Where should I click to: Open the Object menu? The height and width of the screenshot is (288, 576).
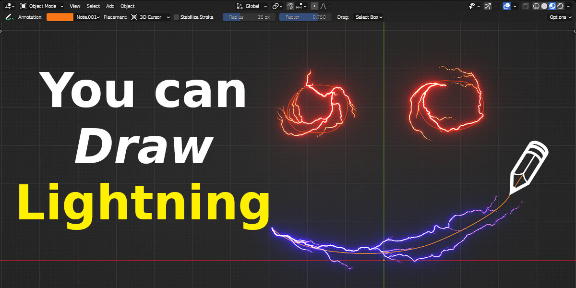pos(128,6)
